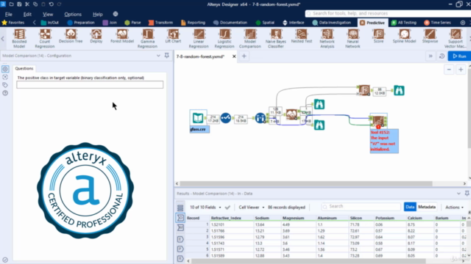This screenshot has width=471, height=264.
Task: Select the Stepwise tool
Action: pos(430,37)
